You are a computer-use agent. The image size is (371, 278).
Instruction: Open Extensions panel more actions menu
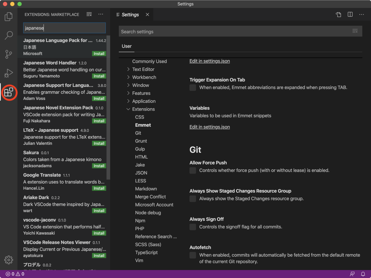[101, 14]
